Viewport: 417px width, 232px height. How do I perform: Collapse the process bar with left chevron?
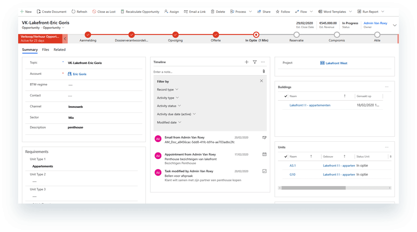[65, 39]
